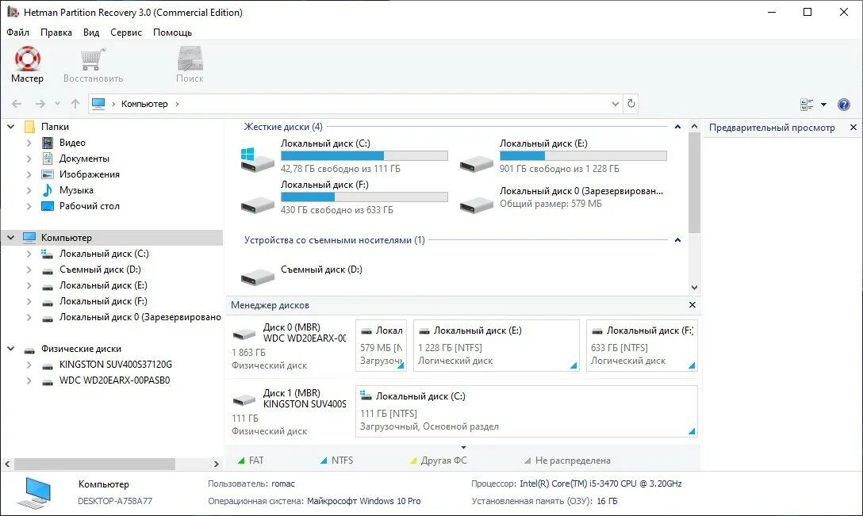863x516 pixels.
Task: Select the 579 МБ boot partition block
Action: [381, 346]
